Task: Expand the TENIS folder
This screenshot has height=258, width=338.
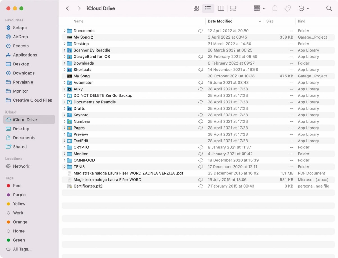Action: (65, 167)
